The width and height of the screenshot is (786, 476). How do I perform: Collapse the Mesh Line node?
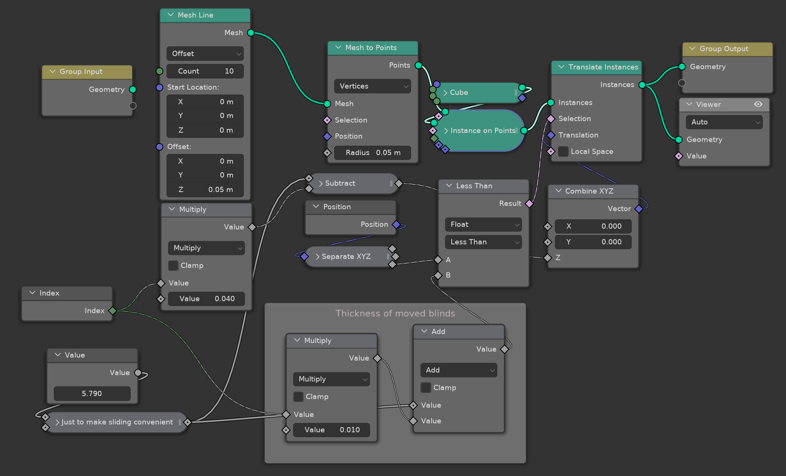tap(171, 15)
